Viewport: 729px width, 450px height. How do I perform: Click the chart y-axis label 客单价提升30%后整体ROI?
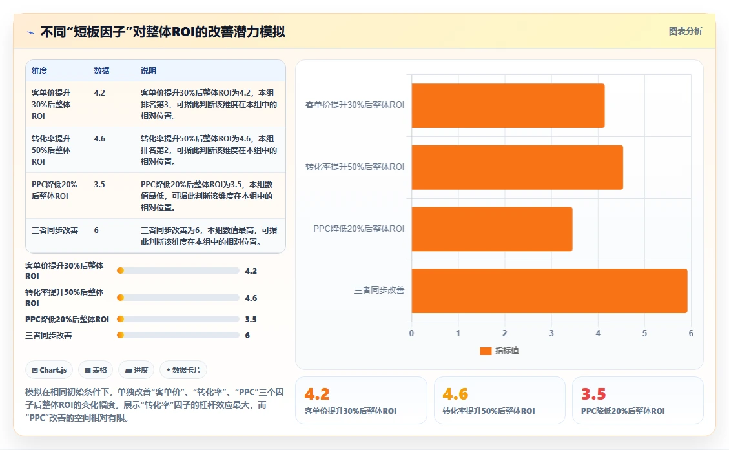[354, 105]
